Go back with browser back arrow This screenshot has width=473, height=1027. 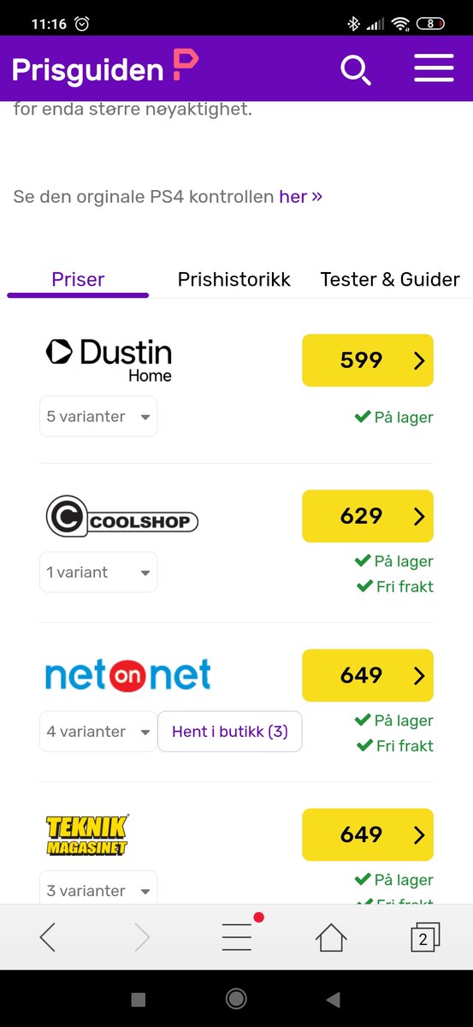point(48,938)
